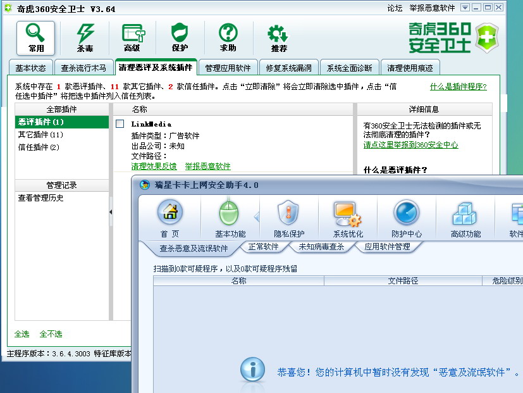
Task: Open 什么是插件程序? help link
Action: (458, 87)
